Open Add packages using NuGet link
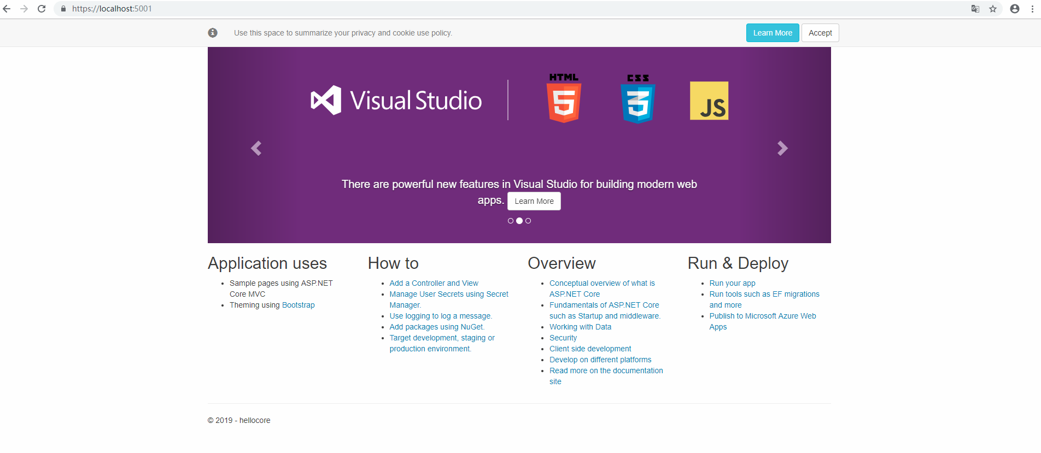 point(437,327)
